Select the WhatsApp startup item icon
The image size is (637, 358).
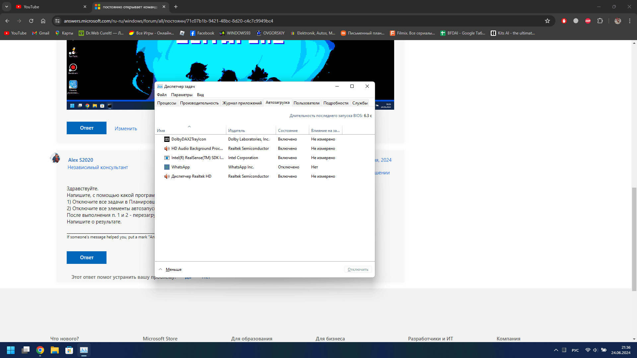pos(167,167)
